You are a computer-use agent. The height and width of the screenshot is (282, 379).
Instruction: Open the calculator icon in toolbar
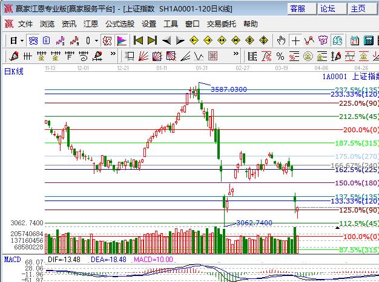point(369,40)
